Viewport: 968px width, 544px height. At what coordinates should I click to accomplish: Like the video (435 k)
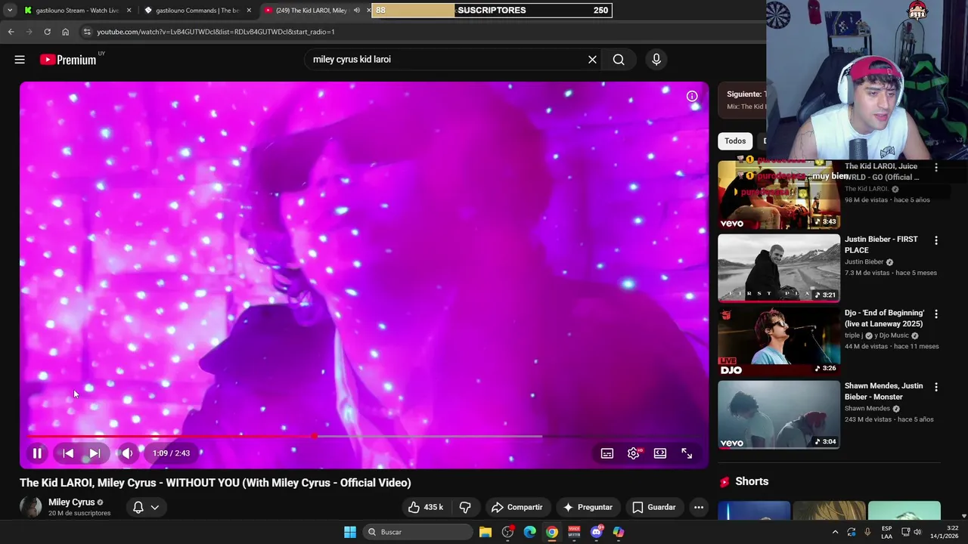[x=426, y=507]
